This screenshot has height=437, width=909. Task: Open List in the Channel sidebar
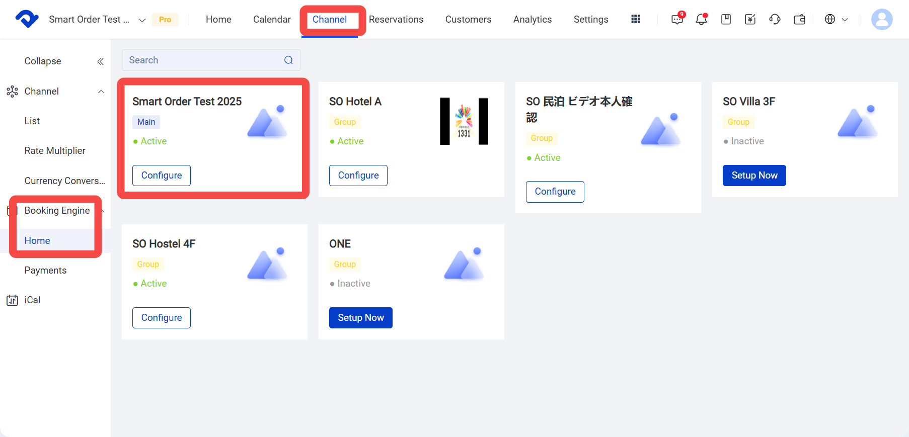[32, 121]
